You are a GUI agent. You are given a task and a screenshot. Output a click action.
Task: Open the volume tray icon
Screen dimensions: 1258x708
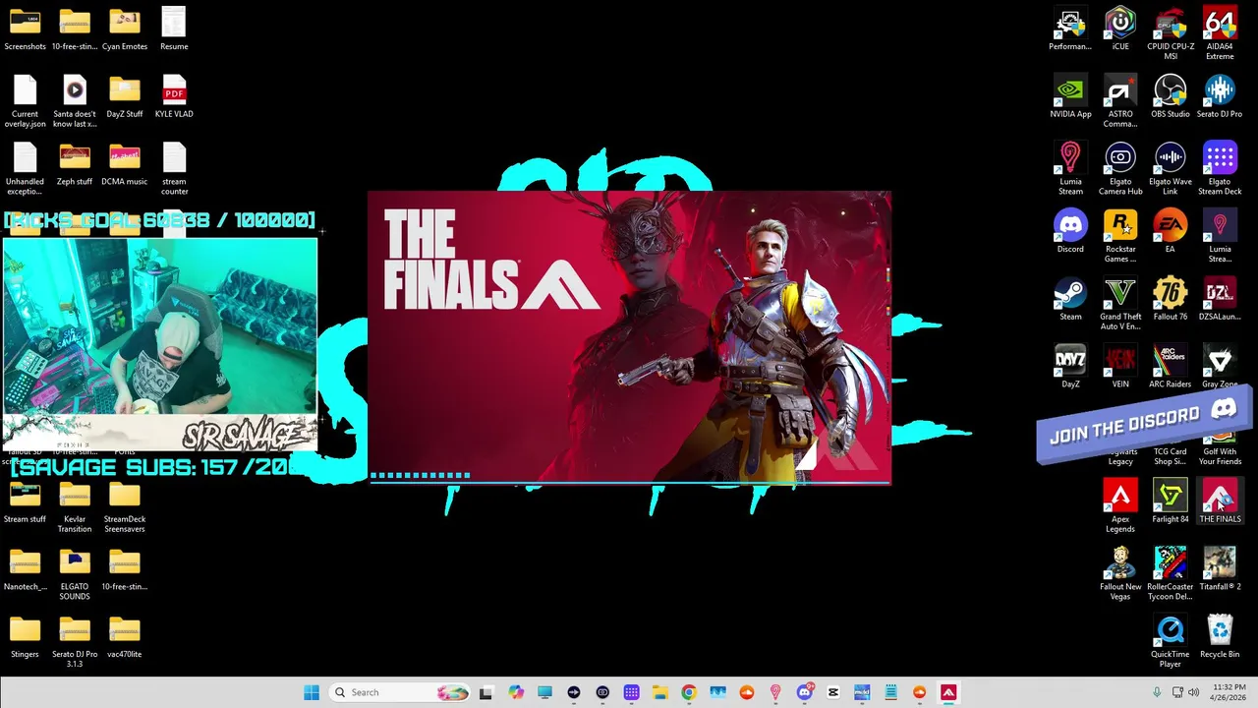pyautogui.click(x=1193, y=692)
